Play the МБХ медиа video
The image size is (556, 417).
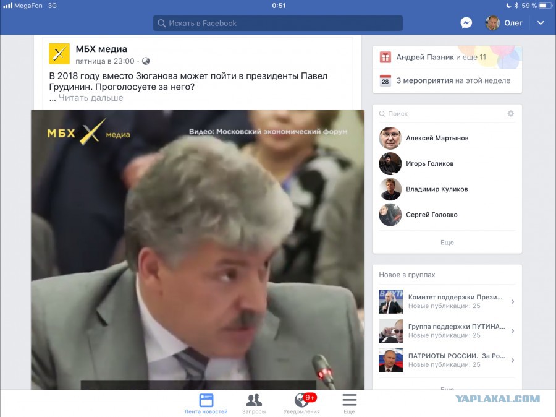click(198, 250)
